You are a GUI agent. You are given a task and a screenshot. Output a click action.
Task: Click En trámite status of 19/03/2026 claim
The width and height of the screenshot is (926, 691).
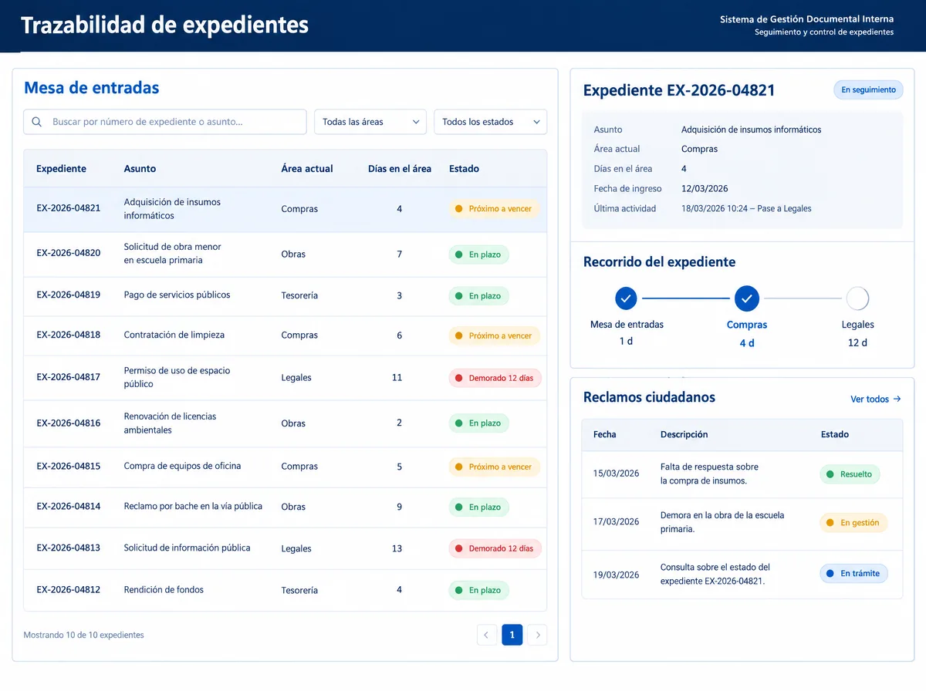pyautogui.click(x=853, y=574)
